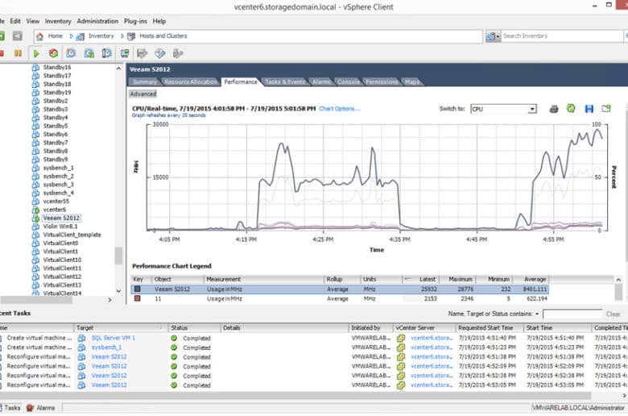
Task: Open the Help menu
Action: tap(159, 21)
